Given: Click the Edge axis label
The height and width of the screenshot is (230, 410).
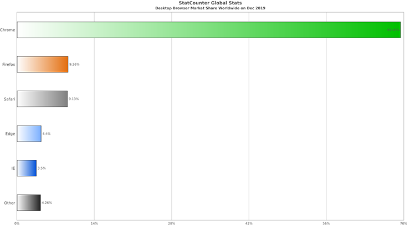Looking at the screenshot, I should (10, 134).
